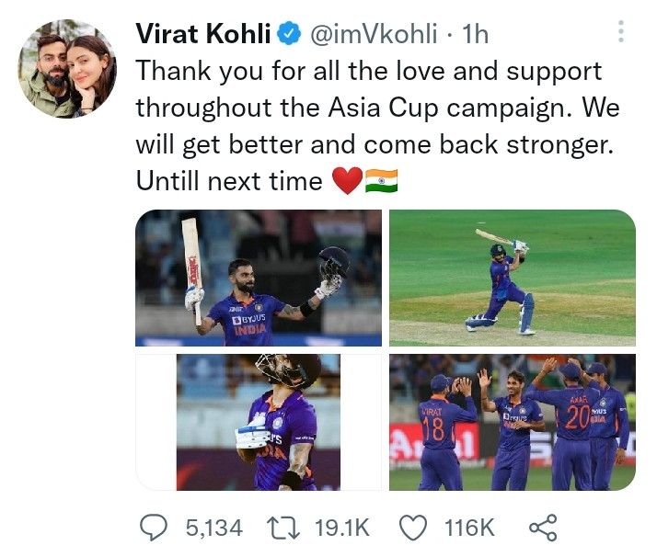Open the Virat Kohli display name link

pyautogui.click(x=203, y=36)
